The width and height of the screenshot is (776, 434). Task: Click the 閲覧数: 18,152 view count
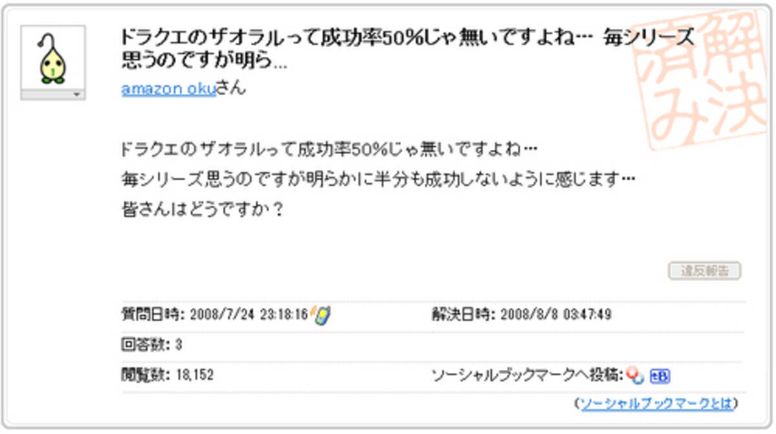click(x=167, y=375)
